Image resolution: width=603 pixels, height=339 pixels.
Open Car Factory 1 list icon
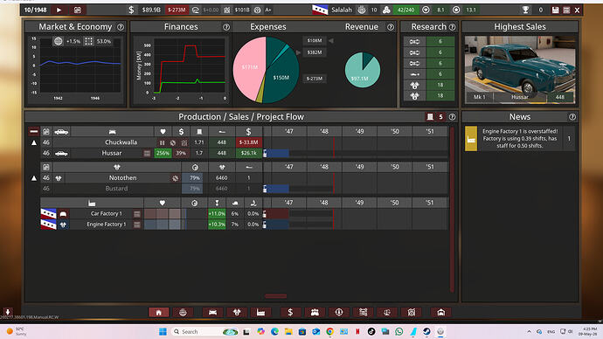pyautogui.click(x=137, y=214)
